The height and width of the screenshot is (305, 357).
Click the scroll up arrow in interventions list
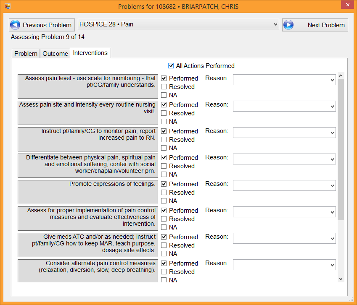(341, 76)
